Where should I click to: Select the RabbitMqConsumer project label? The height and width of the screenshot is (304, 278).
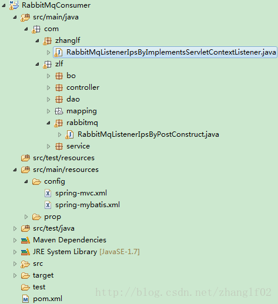point(56,5)
